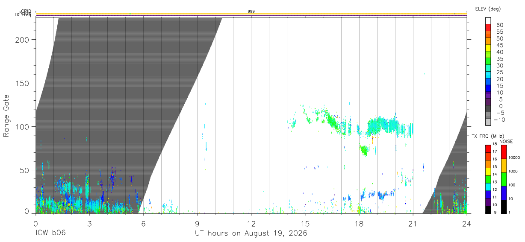Select the green segment of NOISE colorbar
The image size is (525, 242).
pyautogui.click(x=504, y=179)
